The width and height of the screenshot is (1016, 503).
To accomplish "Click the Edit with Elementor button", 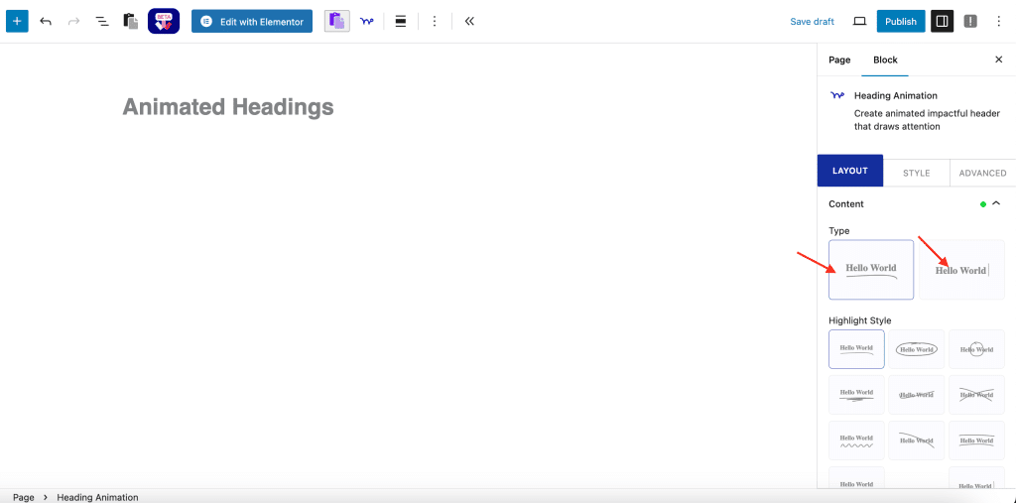I will [252, 22].
